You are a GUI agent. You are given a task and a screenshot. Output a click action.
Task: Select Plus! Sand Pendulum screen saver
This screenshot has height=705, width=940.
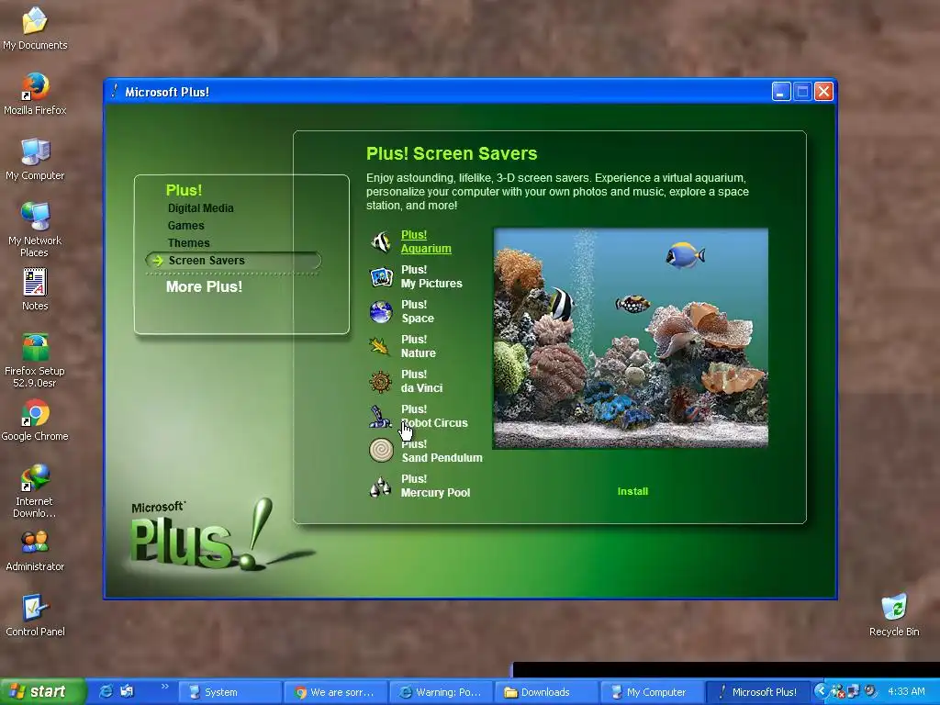pyautogui.click(x=442, y=451)
